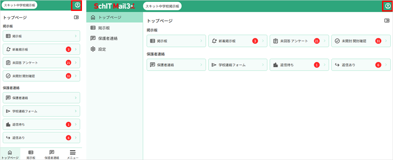This screenshot has width=393, height=160.
Task: Click red badge 31 on the desktop 未開封 card
Action: [378, 41]
